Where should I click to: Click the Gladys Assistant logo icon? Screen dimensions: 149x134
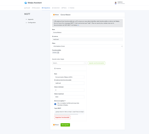(x=26, y=3)
